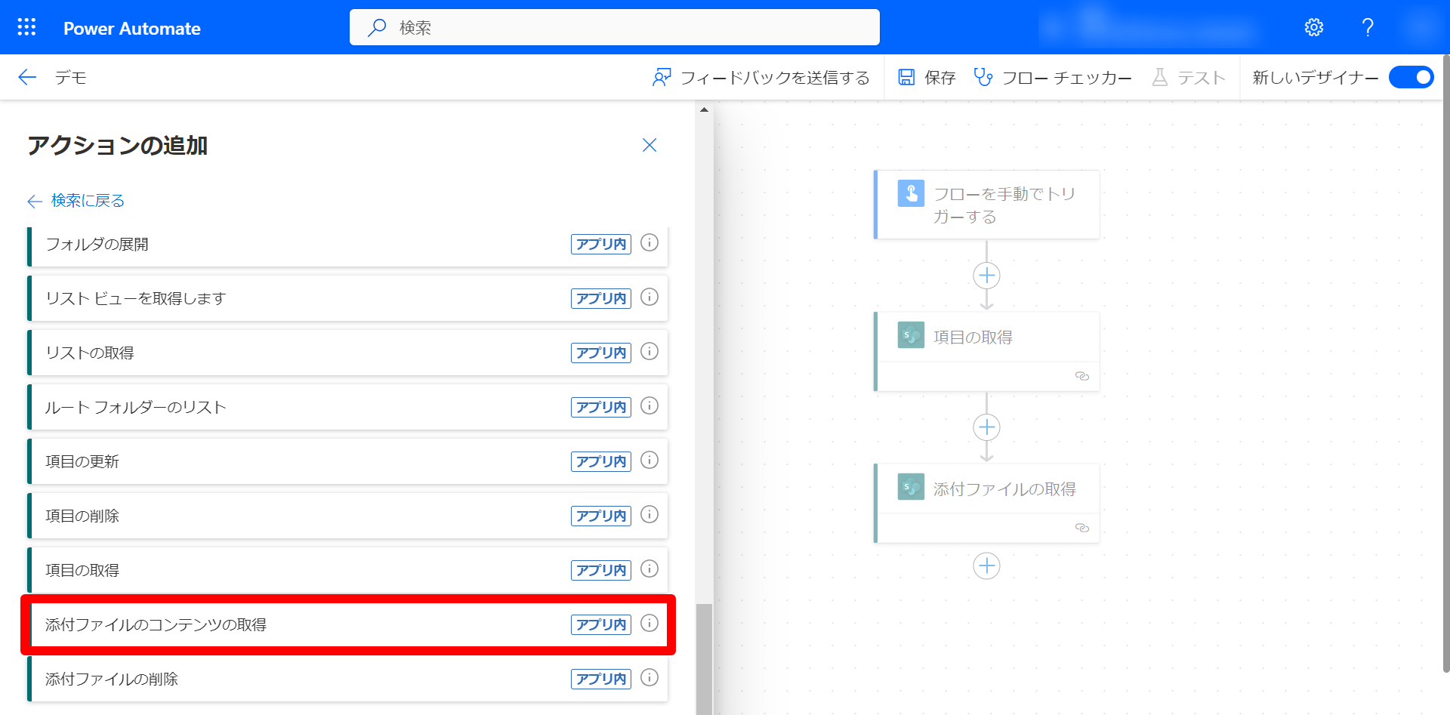Open help with the question mark icon
The height and width of the screenshot is (715, 1450).
[x=1367, y=26]
